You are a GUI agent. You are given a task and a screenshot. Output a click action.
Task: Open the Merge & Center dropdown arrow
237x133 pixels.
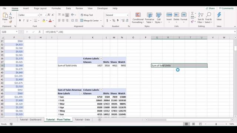(101, 21)
